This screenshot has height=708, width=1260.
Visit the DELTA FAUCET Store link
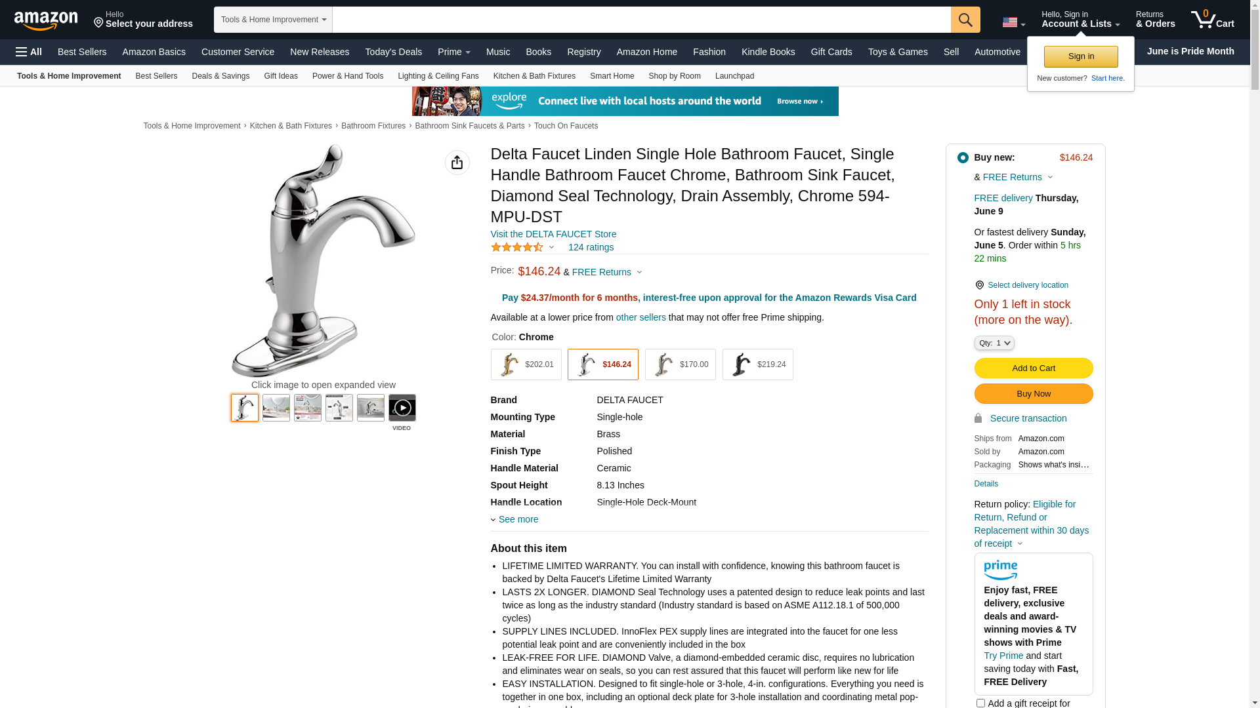(x=553, y=234)
